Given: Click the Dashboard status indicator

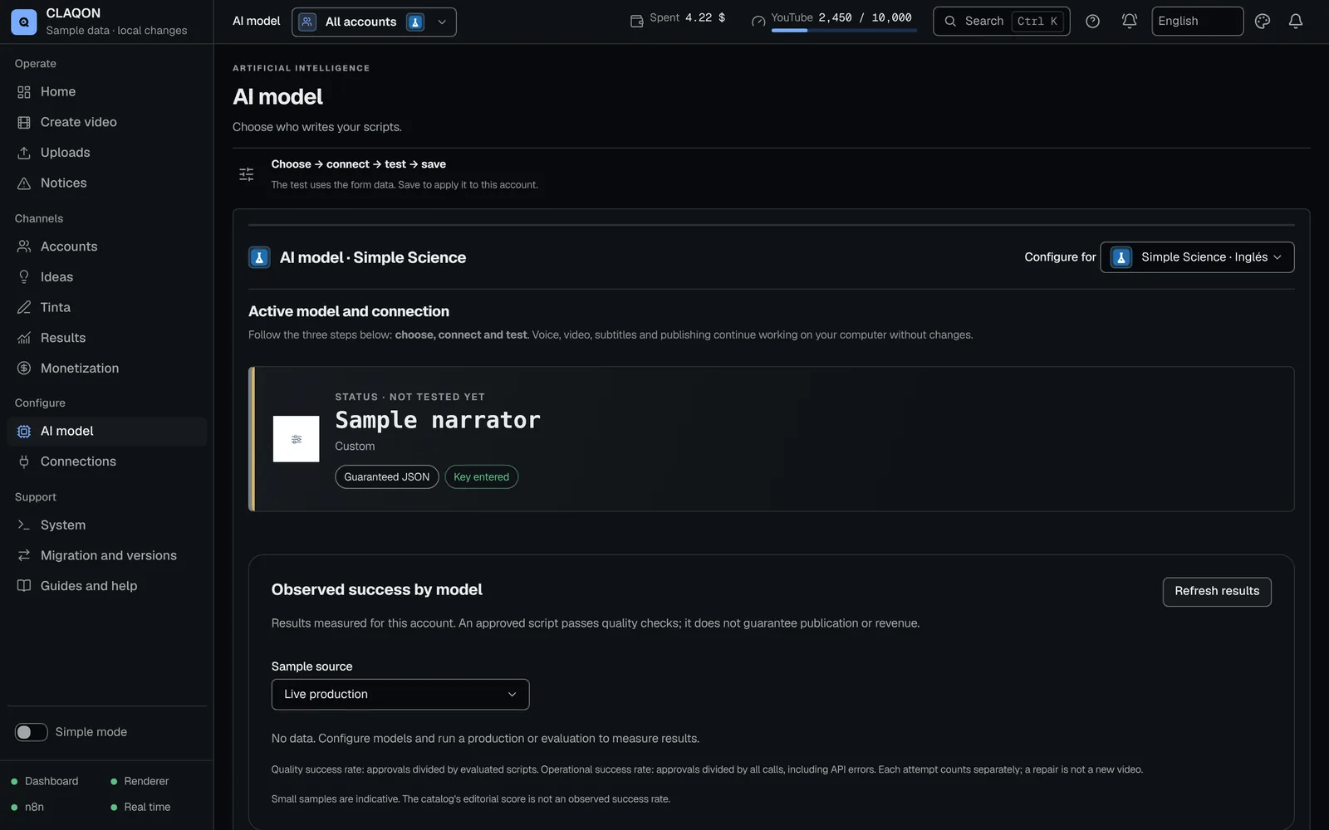Looking at the screenshot, I should pos(45,782).
